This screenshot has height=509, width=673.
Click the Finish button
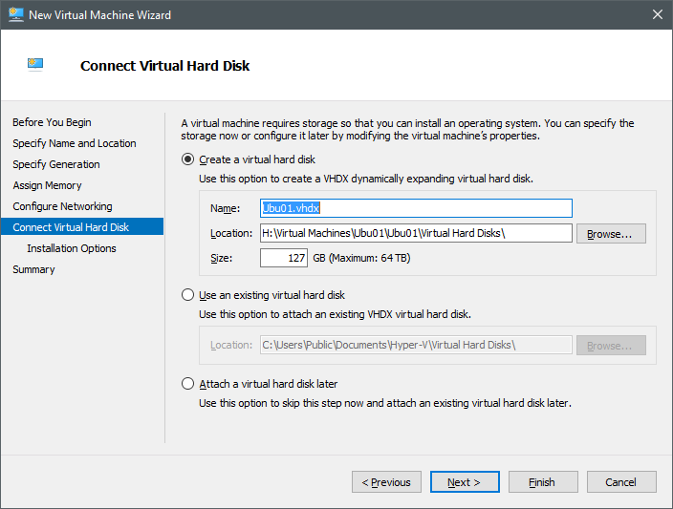(x=543, y=482)
